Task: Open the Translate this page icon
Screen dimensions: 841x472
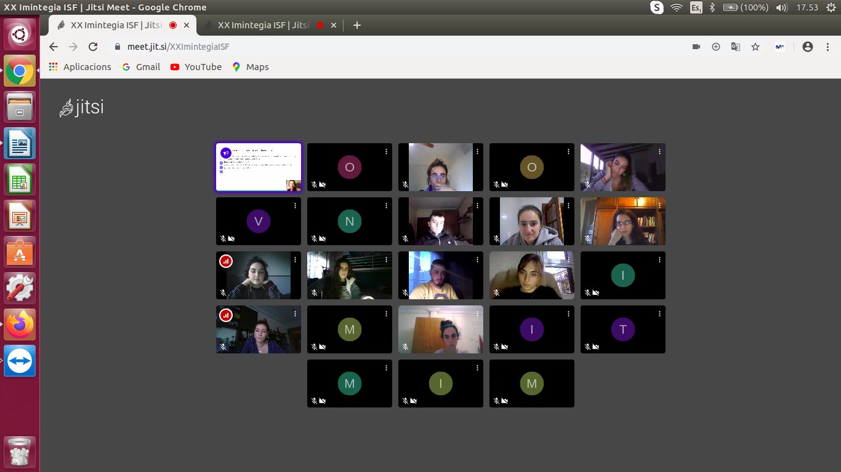Action: click(x=735, y=47)
